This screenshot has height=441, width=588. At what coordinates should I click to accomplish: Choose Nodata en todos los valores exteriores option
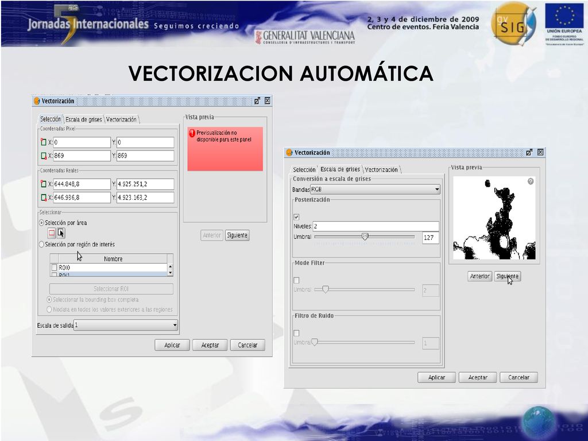[x=49, y=310]
